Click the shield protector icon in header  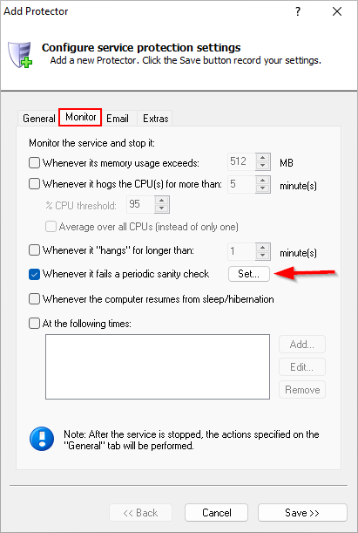click(x=20, y=55)
